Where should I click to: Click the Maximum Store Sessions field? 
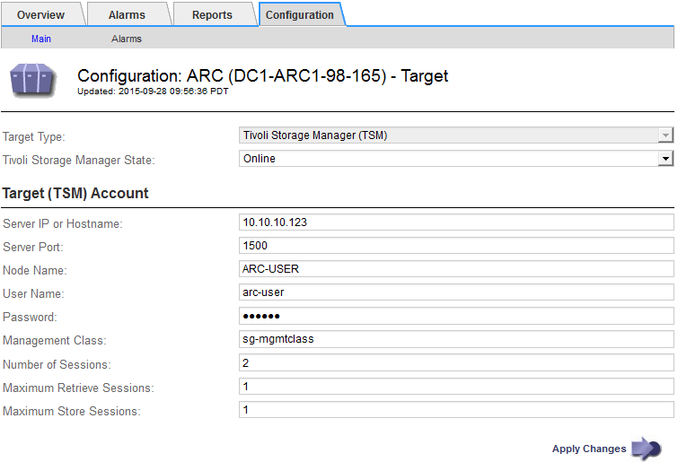[456, 409]
